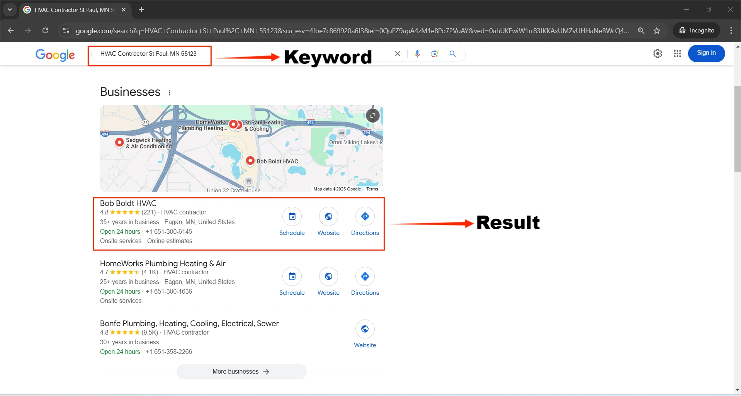Open Bob Boldt HVAC listing

pos(128,203)
